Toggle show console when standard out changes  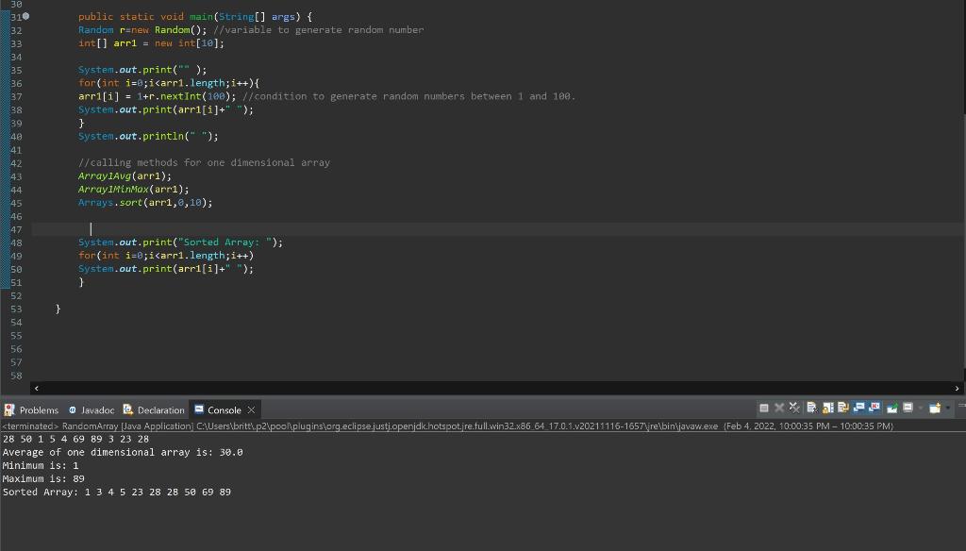pyautogui.click(x=858, y=409)
